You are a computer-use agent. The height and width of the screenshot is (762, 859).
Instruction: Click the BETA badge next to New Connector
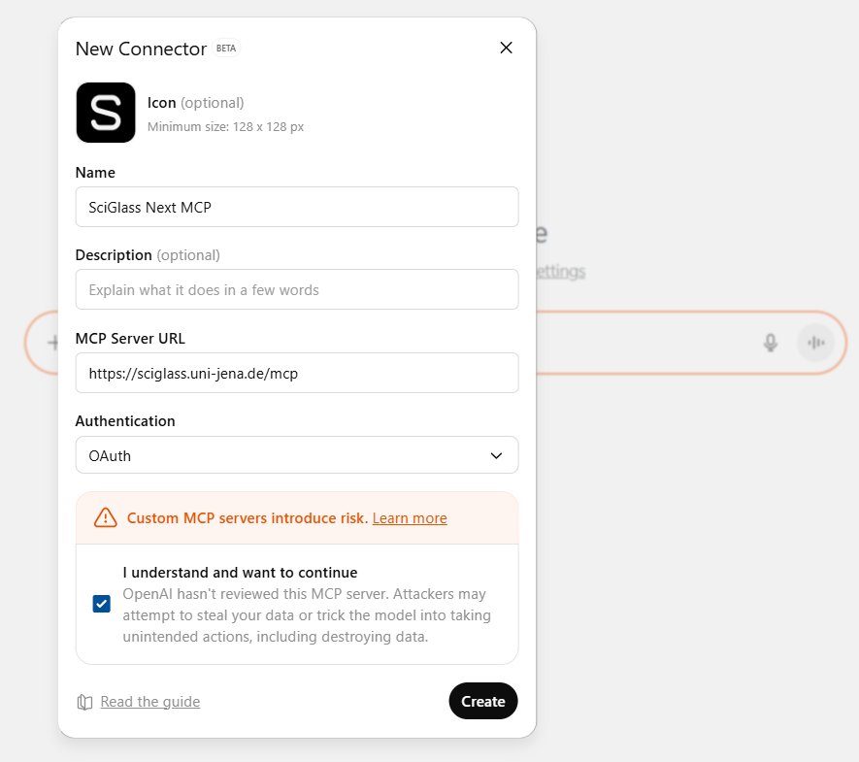[x=225, y=49]
